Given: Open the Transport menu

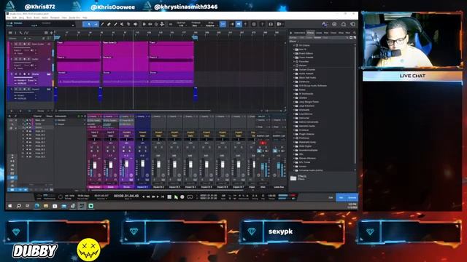Looking at the screenshot, I should 55,17.
